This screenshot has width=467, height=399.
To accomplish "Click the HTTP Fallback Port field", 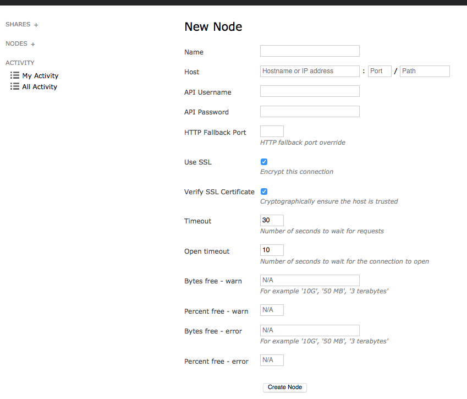I will tap(272, 132).
